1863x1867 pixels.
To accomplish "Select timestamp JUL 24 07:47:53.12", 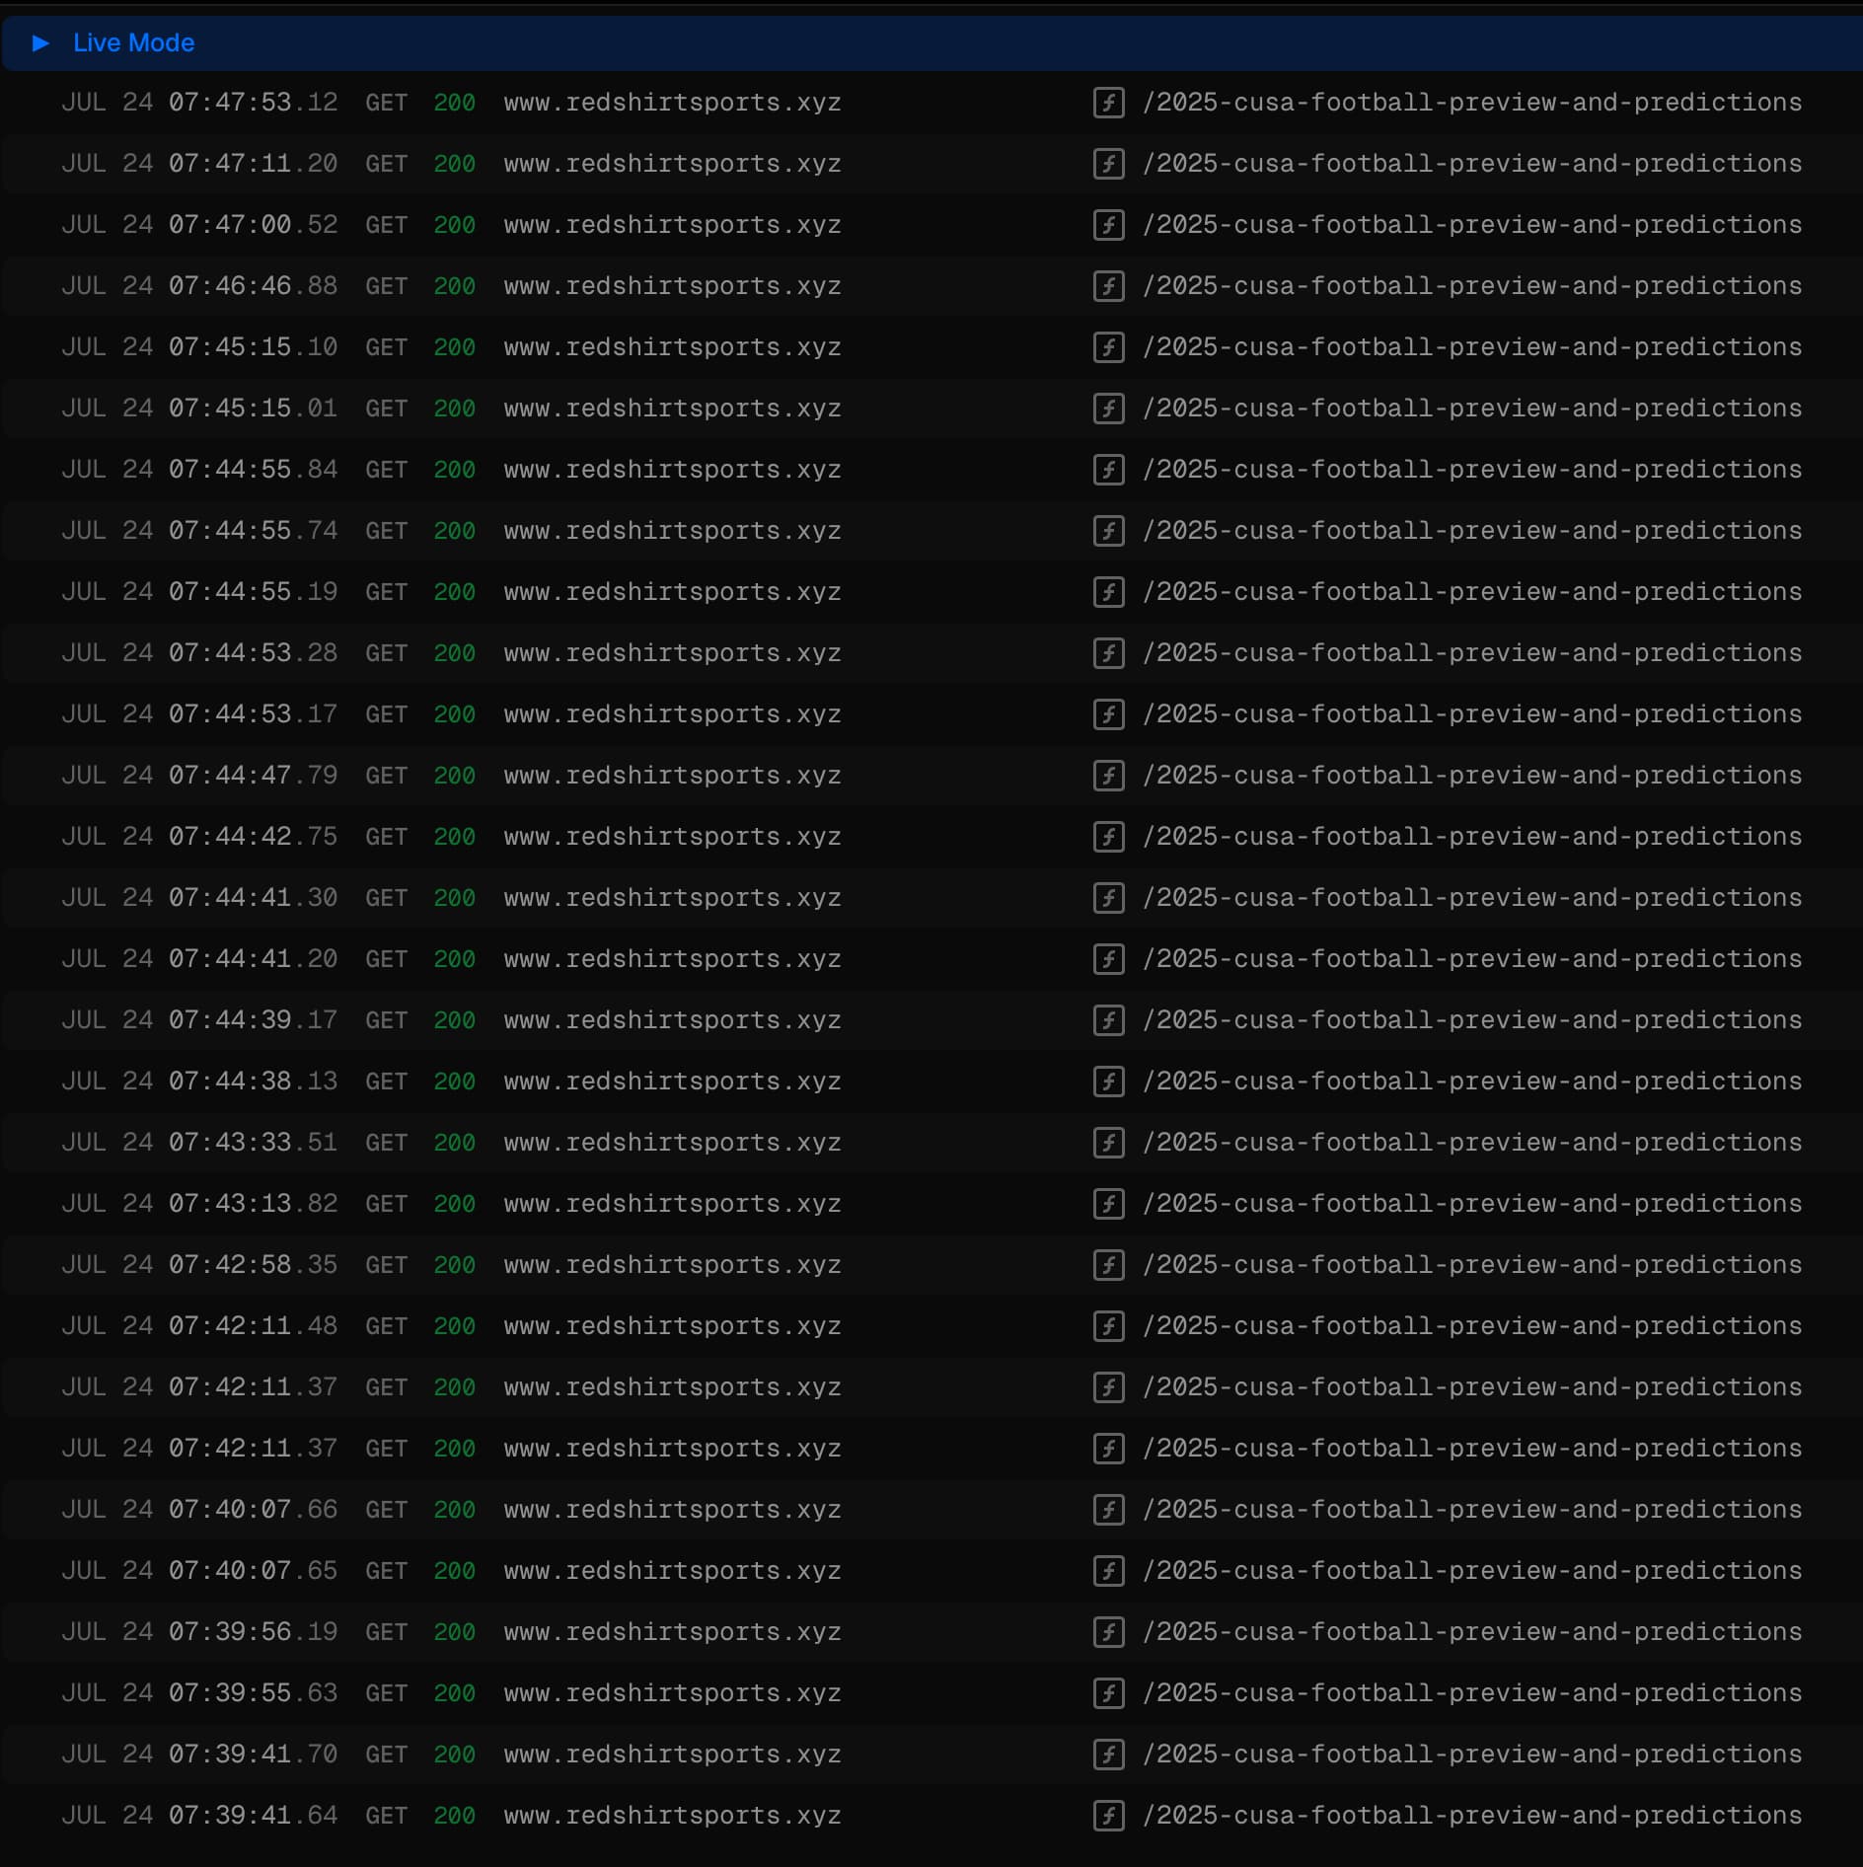I will pyautogui.click(x=199, y=103).
